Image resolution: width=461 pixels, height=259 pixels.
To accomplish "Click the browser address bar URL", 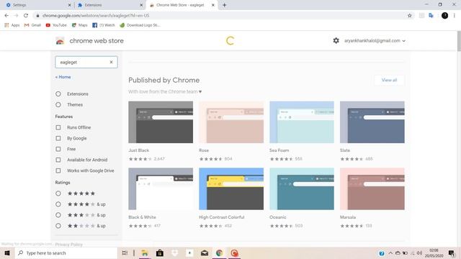I will click(x=96, y=16).
